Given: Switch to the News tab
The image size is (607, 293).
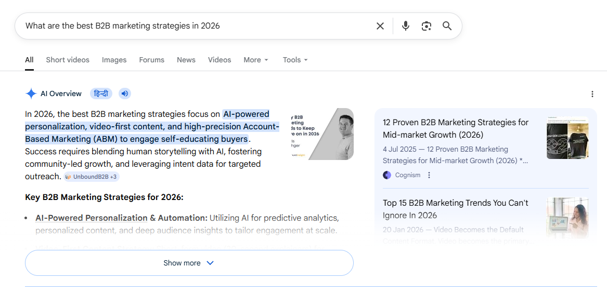Looking at the screenshot, I should (x=186, y=60).
